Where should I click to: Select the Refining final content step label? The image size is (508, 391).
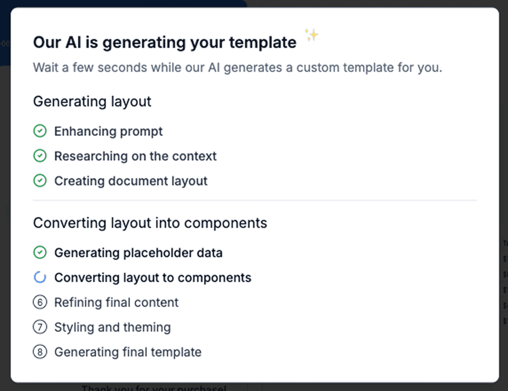[116, 302]
